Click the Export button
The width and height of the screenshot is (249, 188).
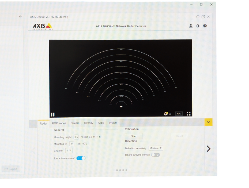(x=11, y=169)
